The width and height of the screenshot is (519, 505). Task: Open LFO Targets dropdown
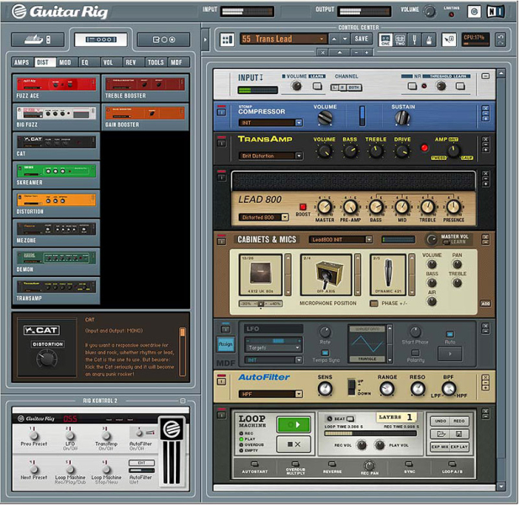coord(273,348)
